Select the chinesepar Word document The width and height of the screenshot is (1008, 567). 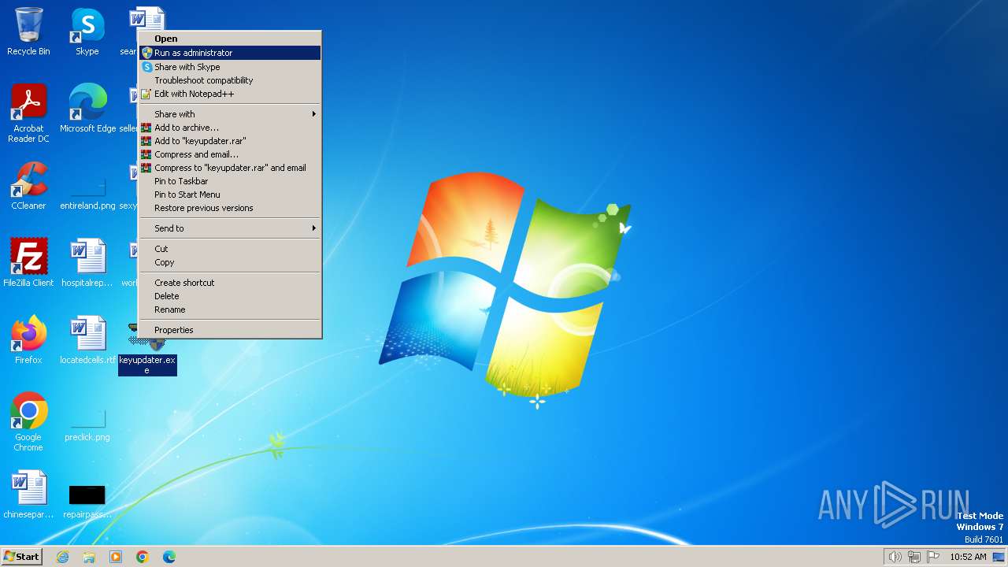click(28, 495)
